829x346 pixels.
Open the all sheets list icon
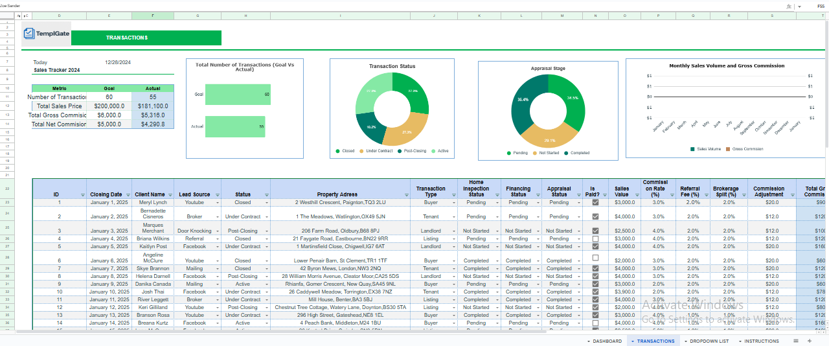click(x=796, y=341)
